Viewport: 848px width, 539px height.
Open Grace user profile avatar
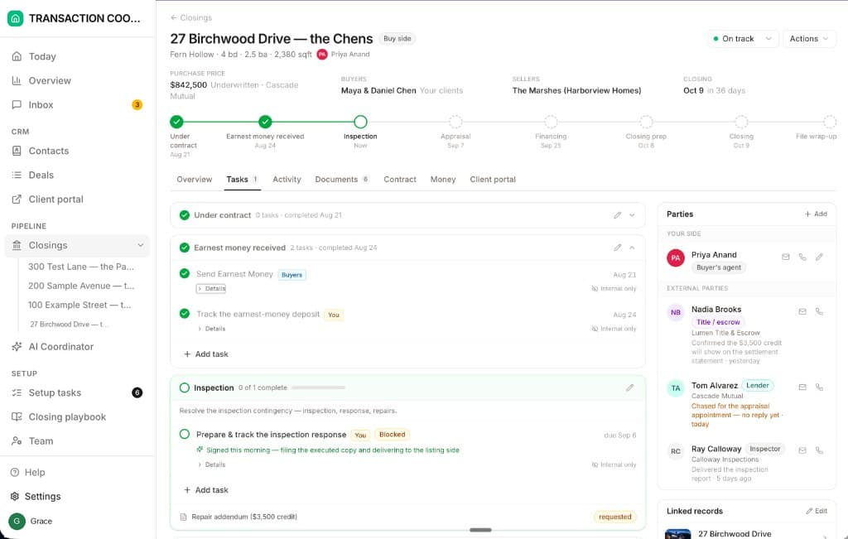tap(17, 521)
